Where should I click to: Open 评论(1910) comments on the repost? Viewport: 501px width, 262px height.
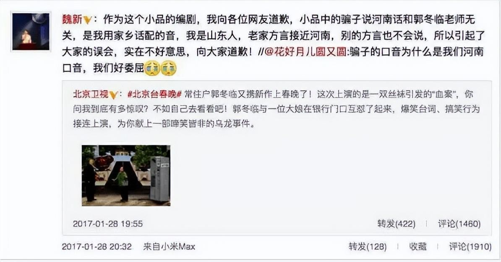pyautogui.click(x=470, y=247)
